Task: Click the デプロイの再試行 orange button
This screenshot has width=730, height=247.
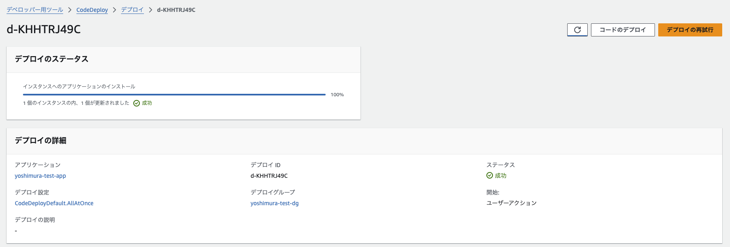Action: tap(690, 30)
